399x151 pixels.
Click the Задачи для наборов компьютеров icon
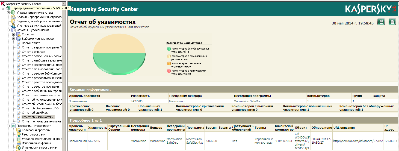tap(13, 21)
